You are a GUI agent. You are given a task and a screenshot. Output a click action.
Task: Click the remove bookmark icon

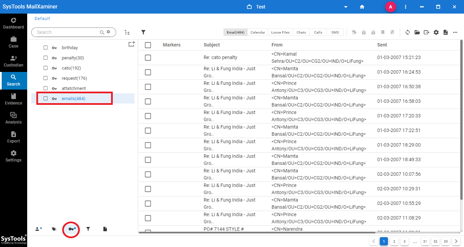tap(392, 32)
